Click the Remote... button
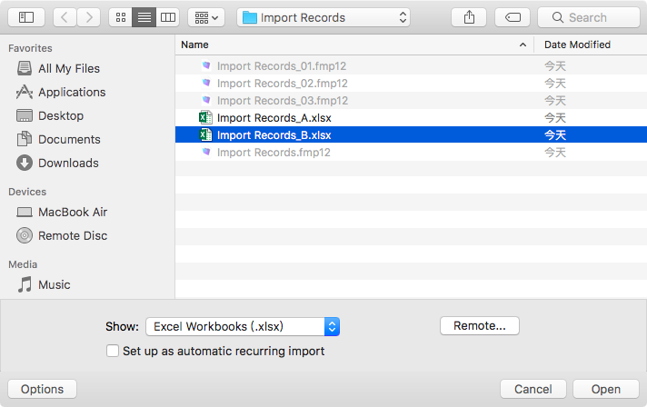The width and height of the screenshot is (647, 407). tap(480, 326)
